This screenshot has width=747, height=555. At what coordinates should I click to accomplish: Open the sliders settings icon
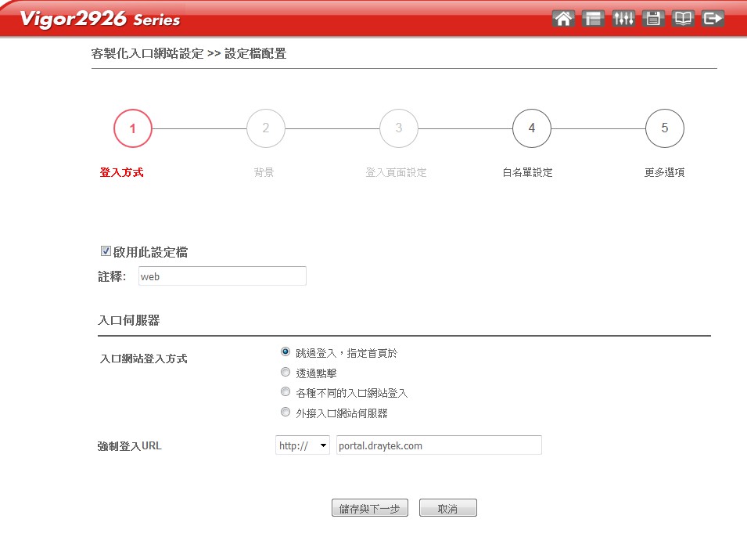point(623,19)
